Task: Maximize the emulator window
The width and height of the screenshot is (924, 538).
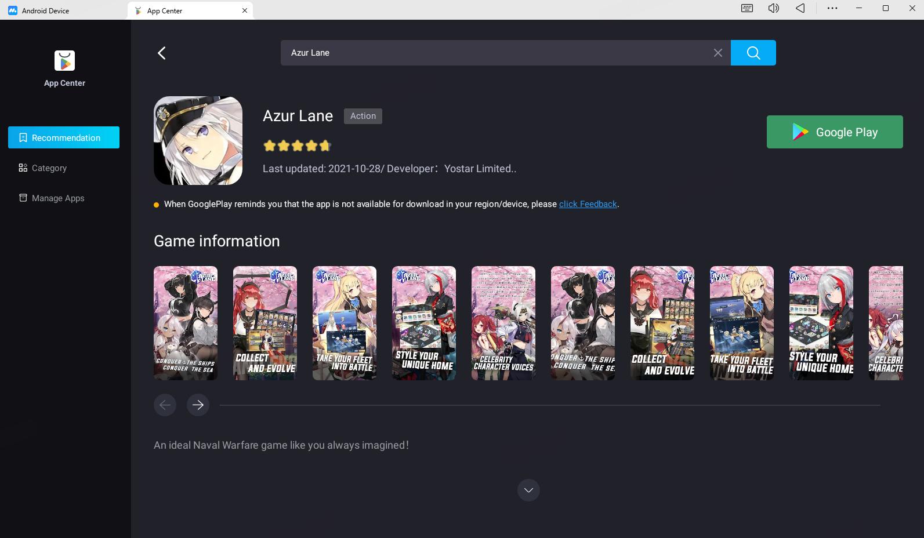Action: click(x=886, y=8)
